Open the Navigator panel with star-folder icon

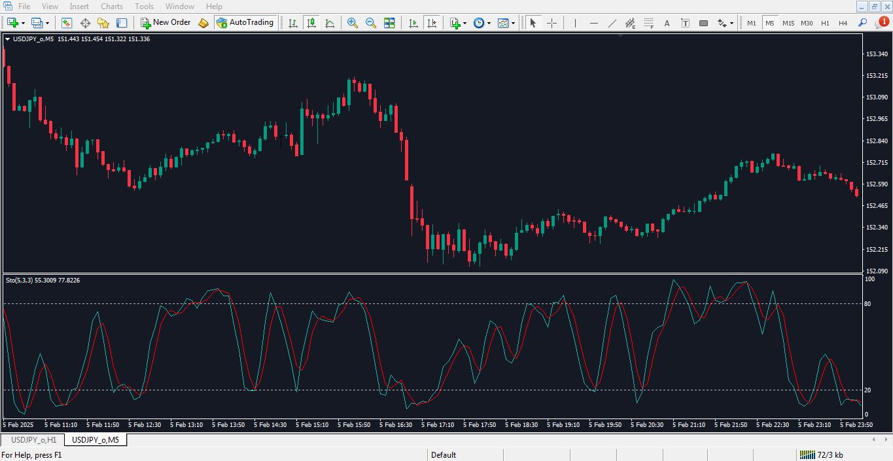(x=103, y=23)
